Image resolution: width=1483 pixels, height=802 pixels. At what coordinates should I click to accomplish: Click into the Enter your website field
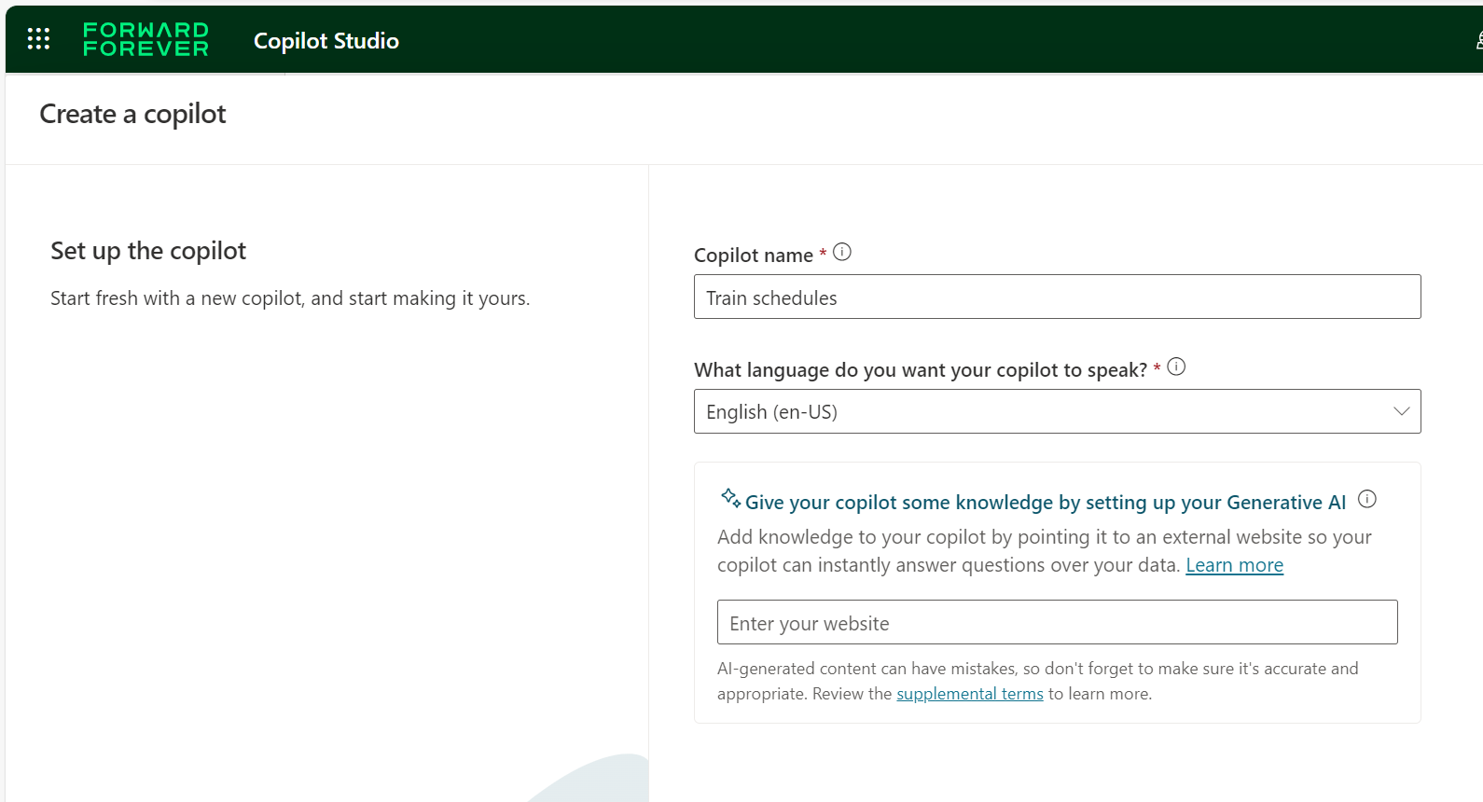1057,623
